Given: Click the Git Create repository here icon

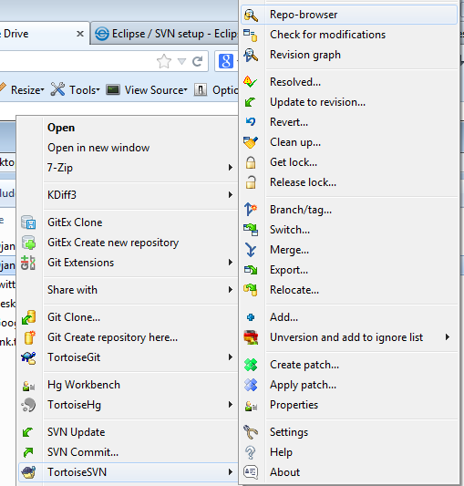Looking at the screenshot, I should [x=29, y=337].
